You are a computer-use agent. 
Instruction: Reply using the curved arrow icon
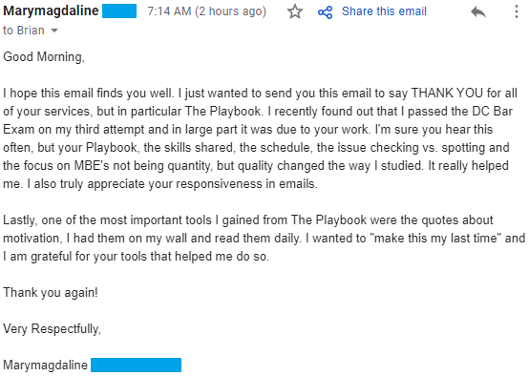478,12
